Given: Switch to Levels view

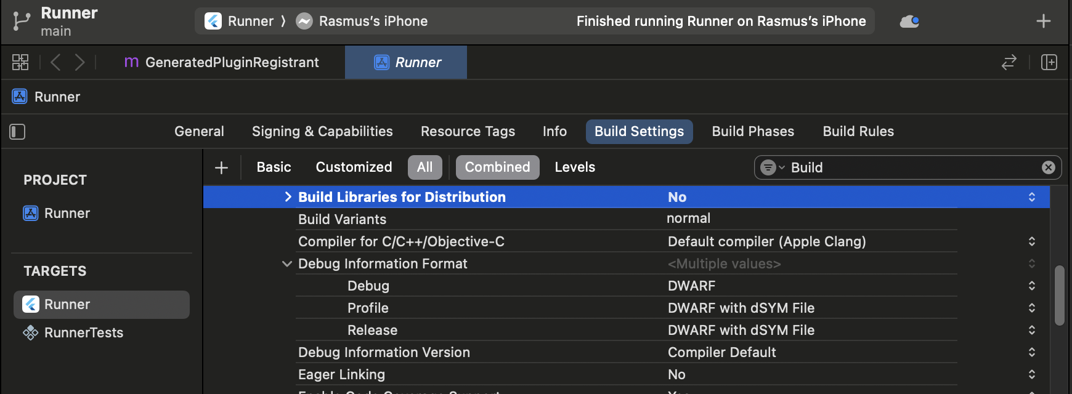Looking at the screenshot, I should point(575,167).
